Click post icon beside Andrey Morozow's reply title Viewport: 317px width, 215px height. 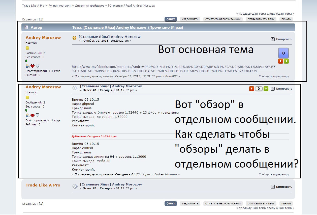[x=75, y=88]
